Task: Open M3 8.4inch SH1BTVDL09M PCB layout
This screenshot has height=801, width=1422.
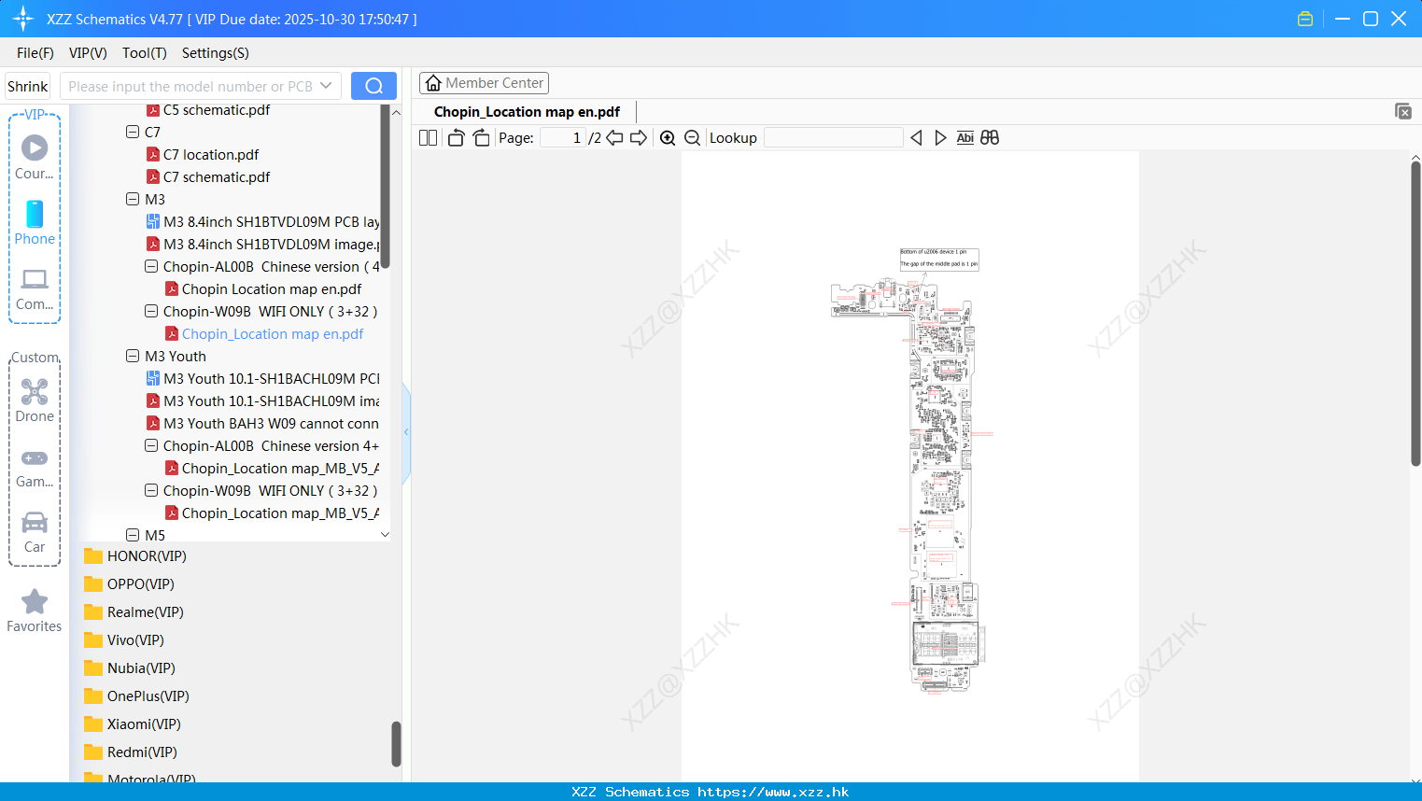Action: click(271, 221)
